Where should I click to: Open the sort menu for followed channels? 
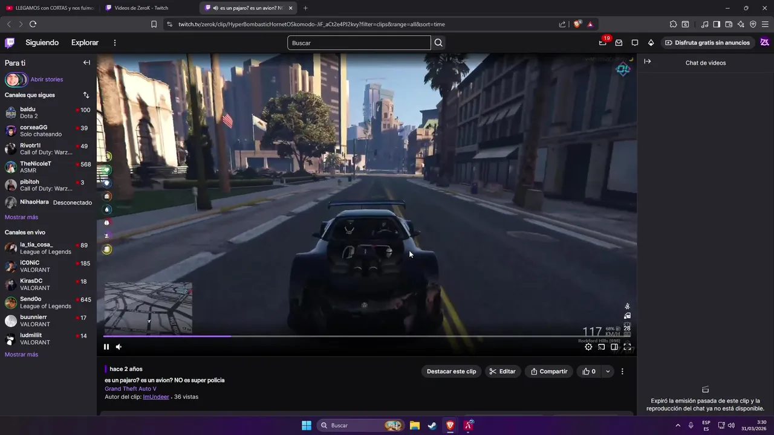(86, 95)
